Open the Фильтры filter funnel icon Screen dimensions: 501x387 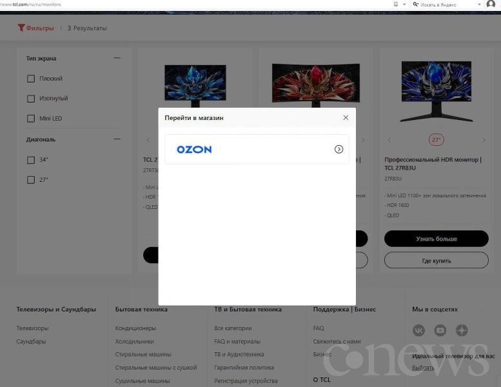21,28
